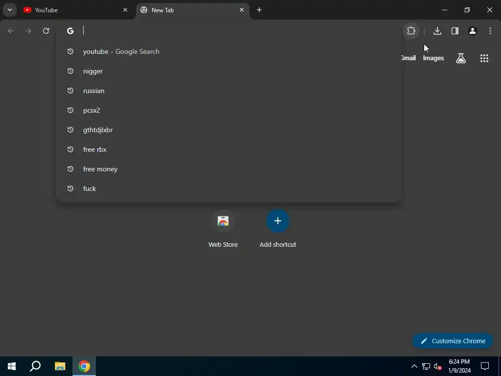Show hidden system tray icons
The height and width of the screenshot is (376, 501).
click(414, 366)
